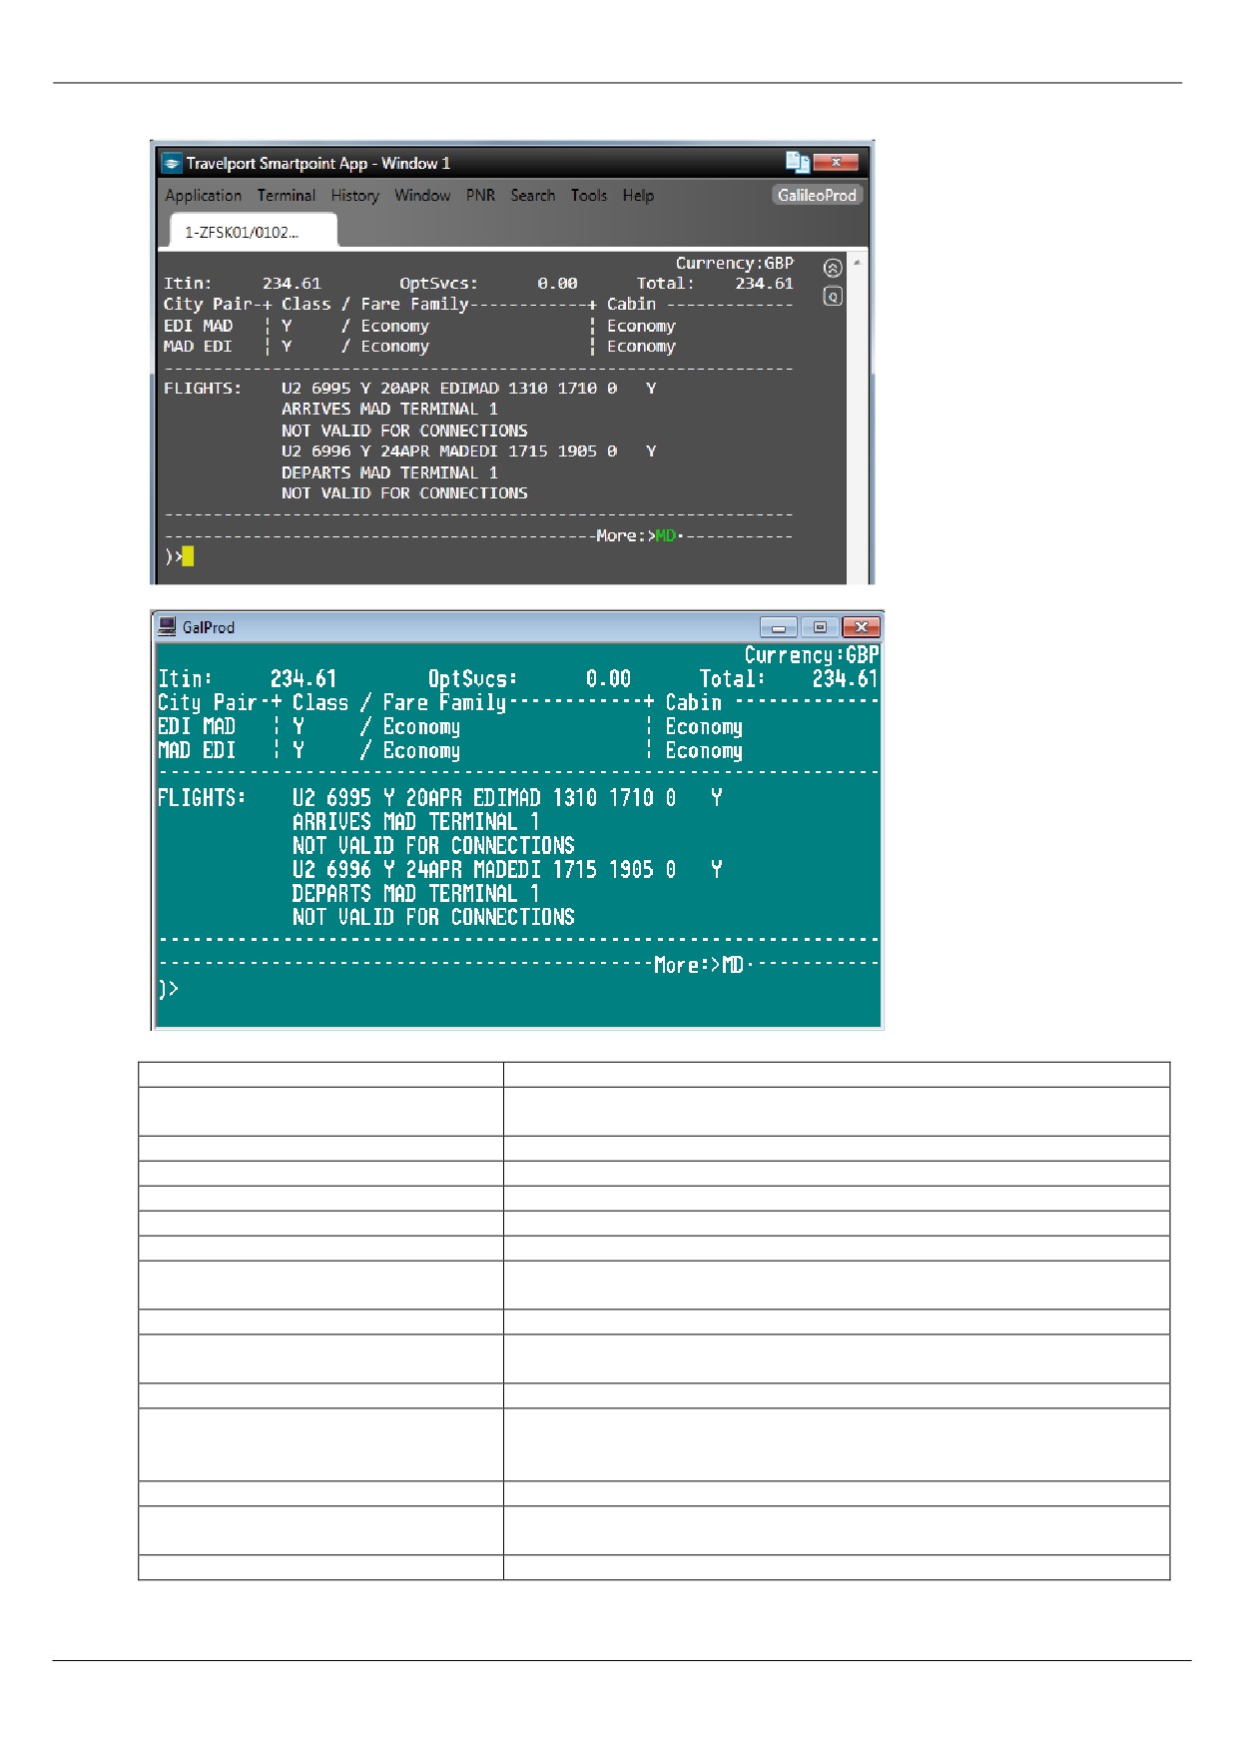The width and height of the screenshot is (1237, 1750).
Task: Click Itin: 234.61 in Smartpoint terminal
Action: [x=243, y=284]
